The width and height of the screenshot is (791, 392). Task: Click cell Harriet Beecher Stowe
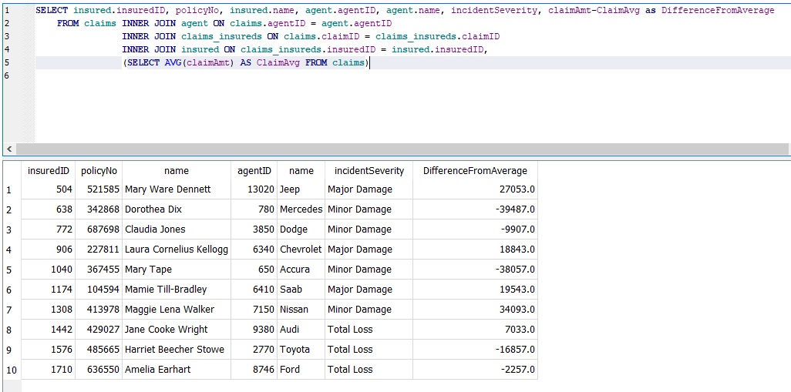(177, 350)
